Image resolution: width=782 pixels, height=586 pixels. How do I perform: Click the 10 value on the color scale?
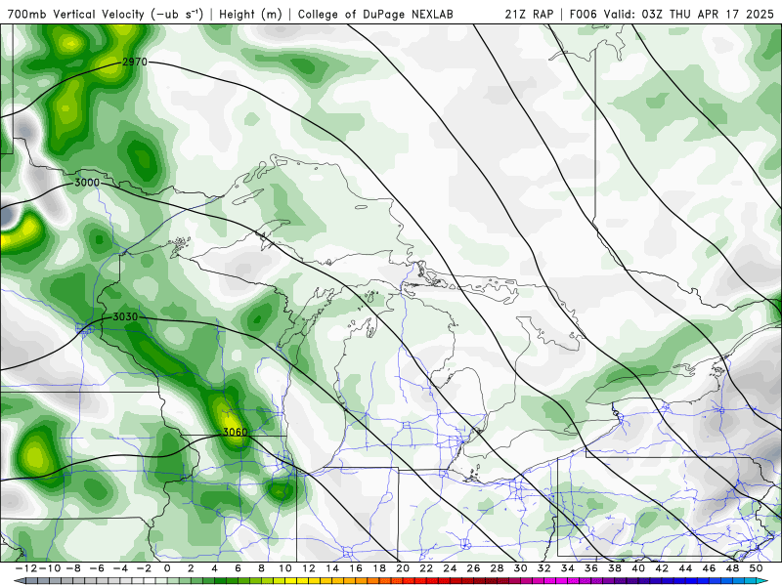point(284,568)
